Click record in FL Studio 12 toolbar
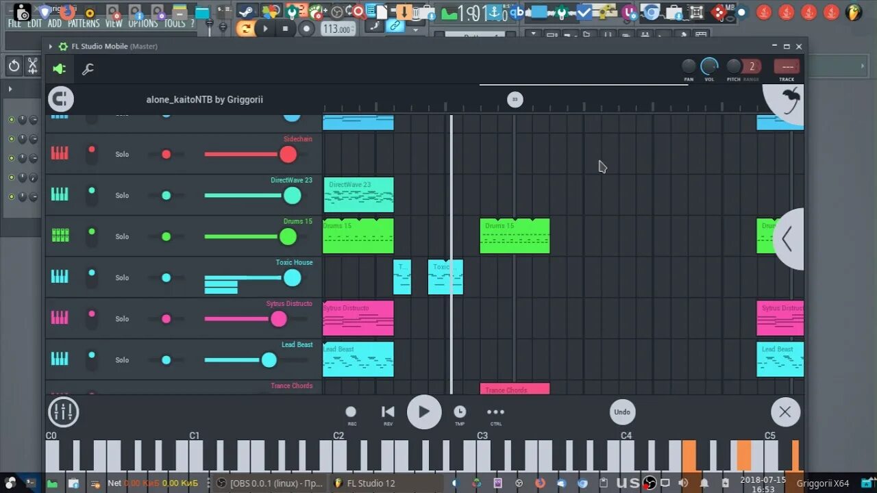This screenshot has width=877, height=493. (307, 28)
